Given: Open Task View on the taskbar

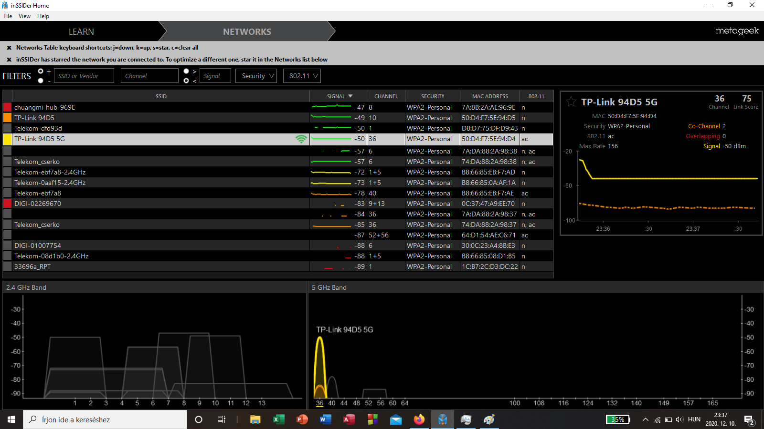Looking at the screenshot, I should click(222, 419).
